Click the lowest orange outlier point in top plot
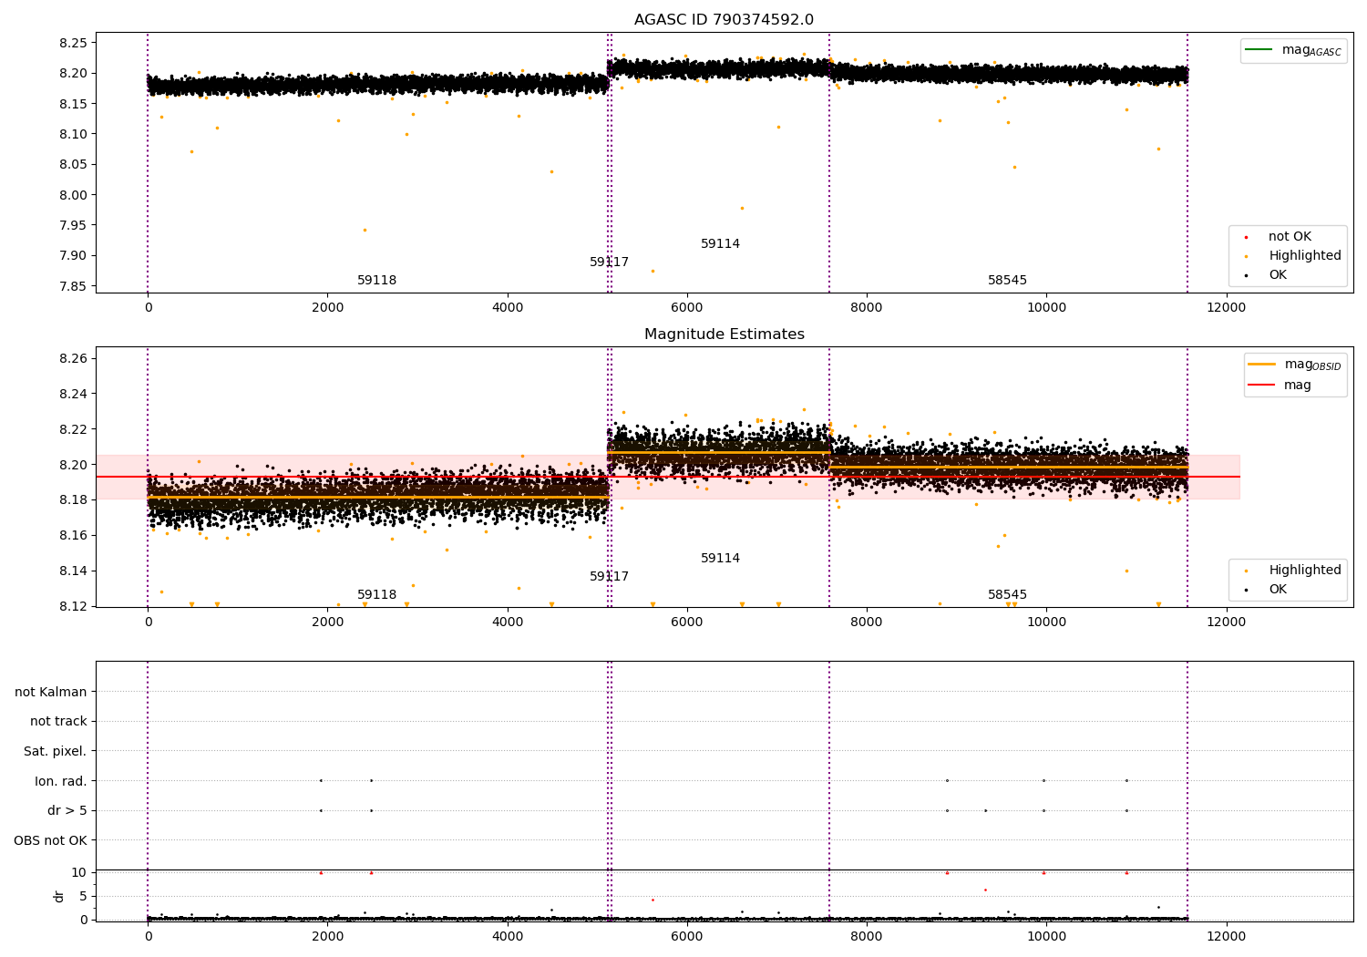The width and height of the screenshot is (1367, 957). click(x=653, y=271)
